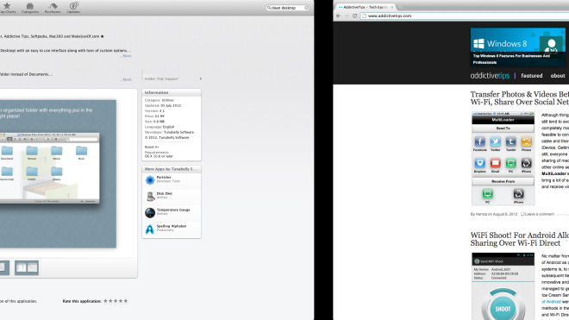Image resolution: width=569 pixels, height=320 pixels.
Task: Expand the second More link near Documents text
Action: (x=126, y=79)
